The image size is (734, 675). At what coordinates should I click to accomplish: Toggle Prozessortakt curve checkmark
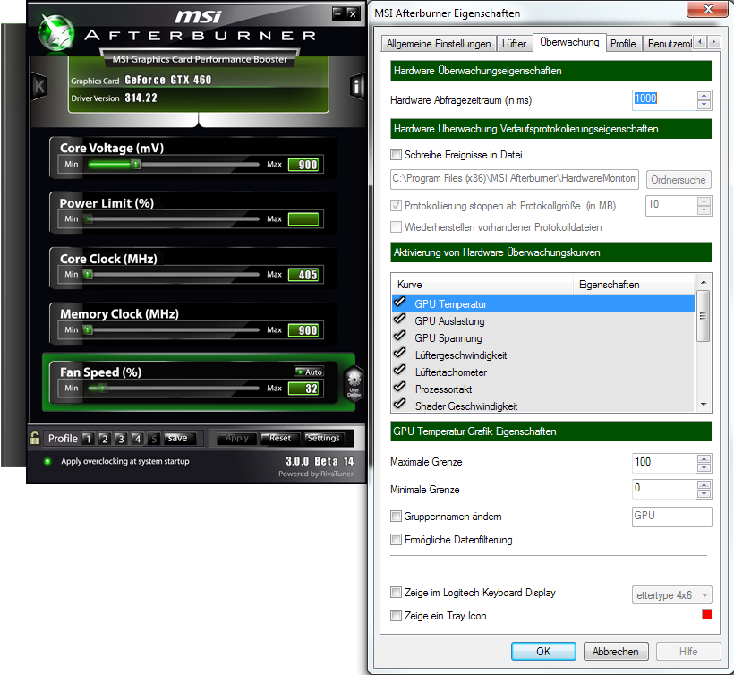tap(400, 387)
